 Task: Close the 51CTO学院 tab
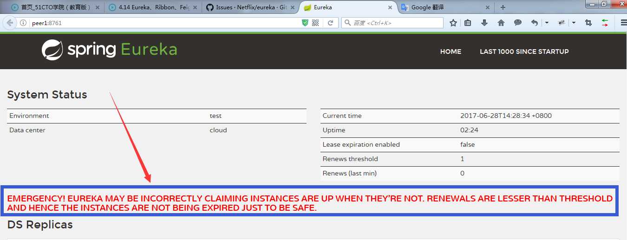pyautogui.click(x=98, y=7)
